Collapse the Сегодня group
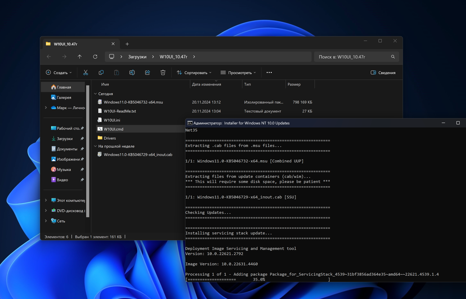466x299 pixels. pyautogui.click(x=95, y=94)
